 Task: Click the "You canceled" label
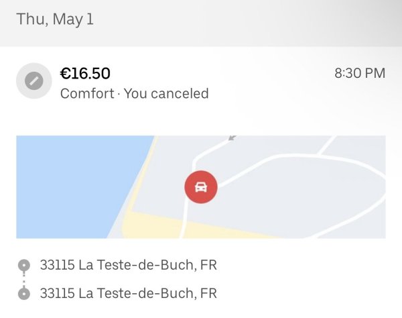[x=166, y=93]
